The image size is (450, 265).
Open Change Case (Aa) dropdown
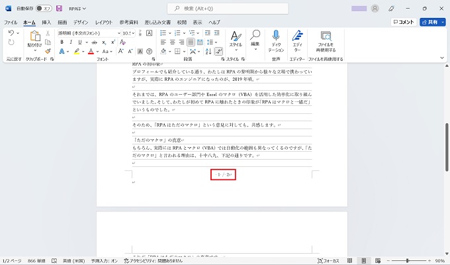pyautogui.click(x=107, y=52)
